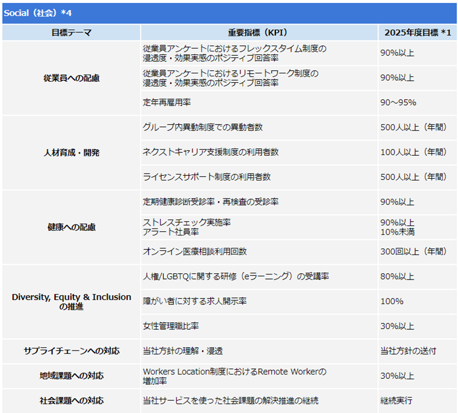Click the 社会課題への対応 theme cell
The height and width of the screenshot is (413, 458).
click(72, 400)
